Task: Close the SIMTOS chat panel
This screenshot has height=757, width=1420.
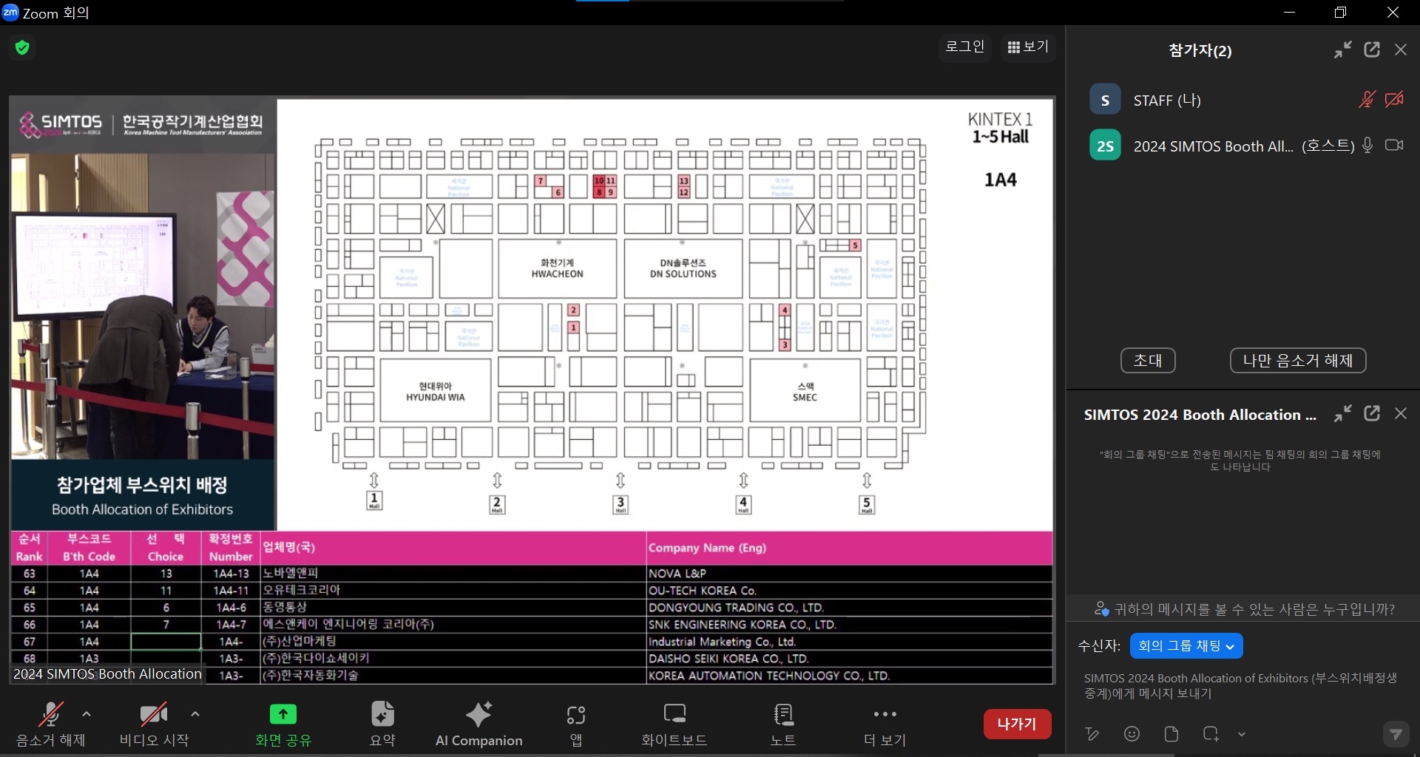Action: click(x=1401, y=414)
